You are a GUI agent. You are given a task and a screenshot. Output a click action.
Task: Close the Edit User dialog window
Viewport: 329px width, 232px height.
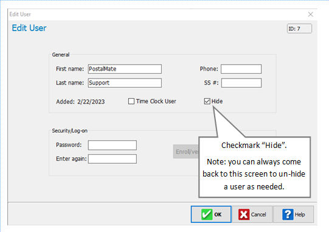311,14
